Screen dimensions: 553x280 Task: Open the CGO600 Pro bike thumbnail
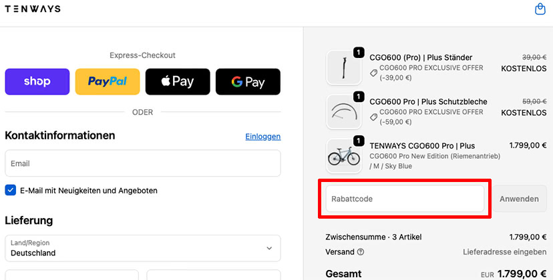(344, 156)
